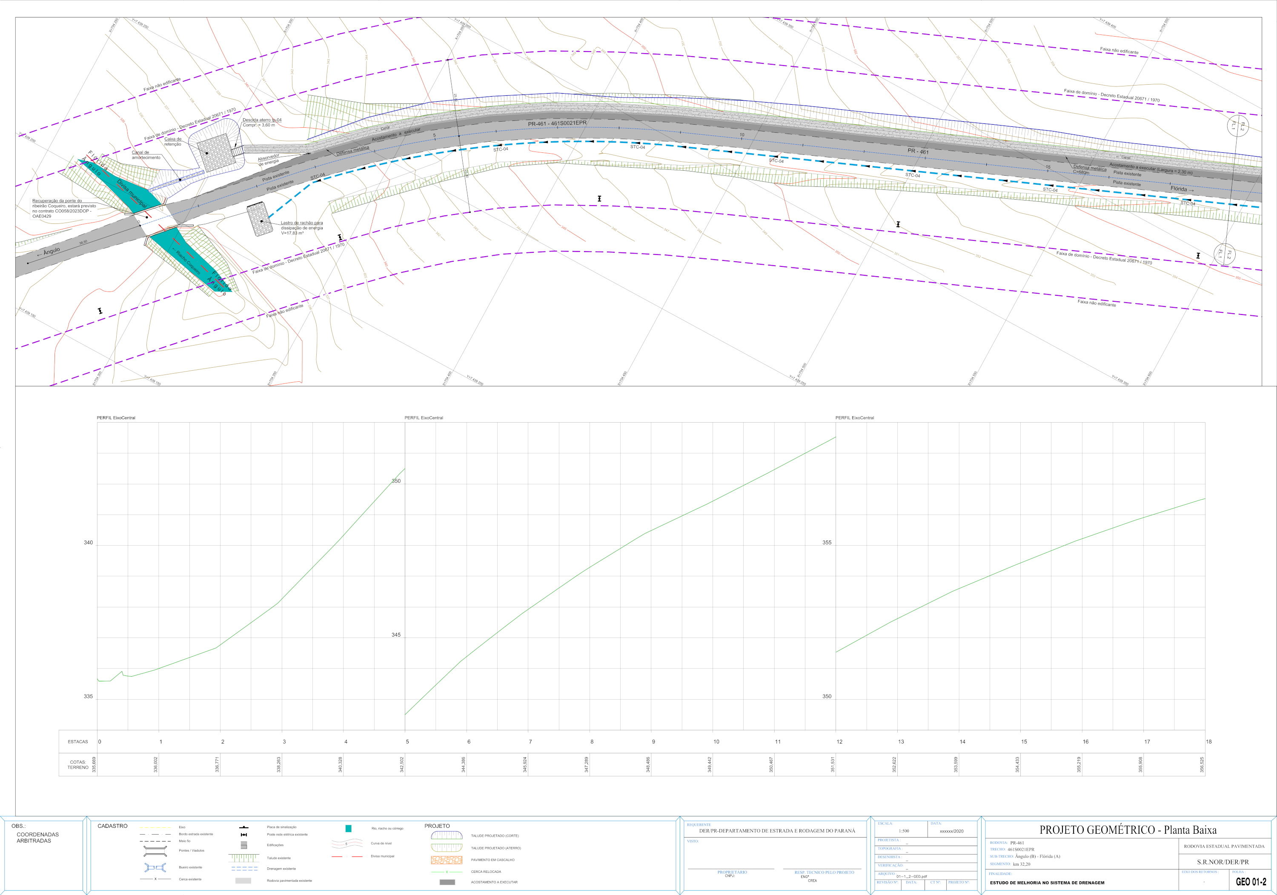Click the Talude projetado (corte) legend symbol

click(x=447, y=835)
